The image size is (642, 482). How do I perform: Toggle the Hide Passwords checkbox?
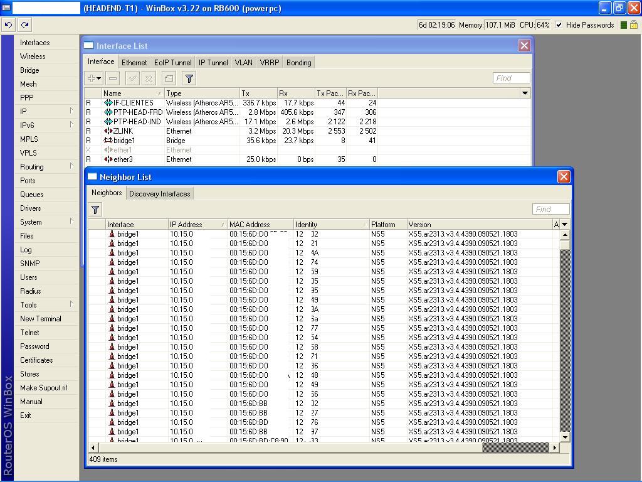click(x=559, y=25)
